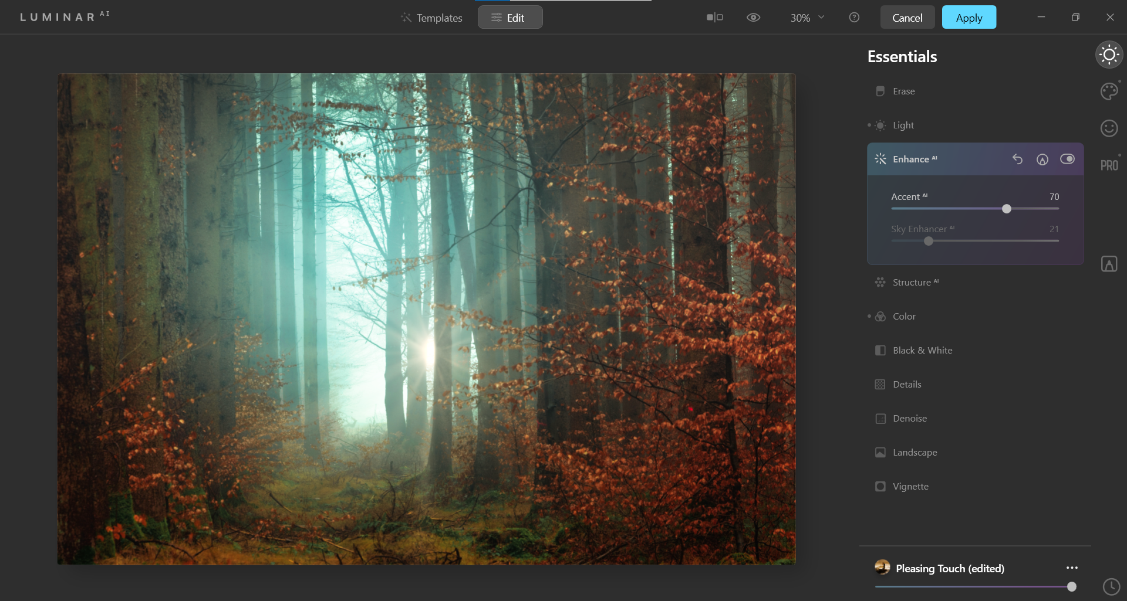Click the Pleasing Touch template thumbnail

882,567
